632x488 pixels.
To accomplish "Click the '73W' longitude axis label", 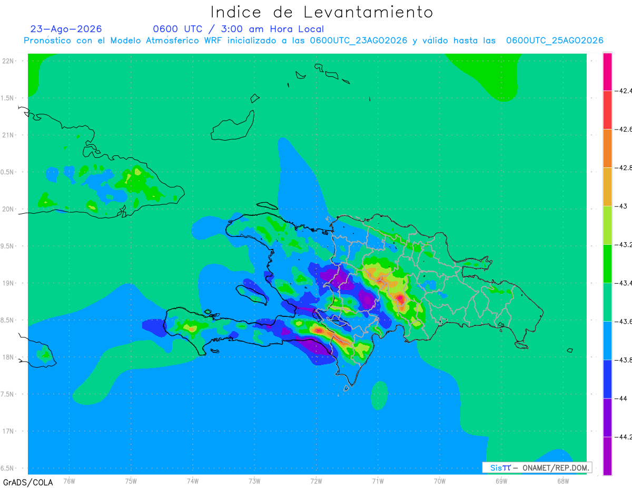I will pyautogui.click(x=254, y=481).
